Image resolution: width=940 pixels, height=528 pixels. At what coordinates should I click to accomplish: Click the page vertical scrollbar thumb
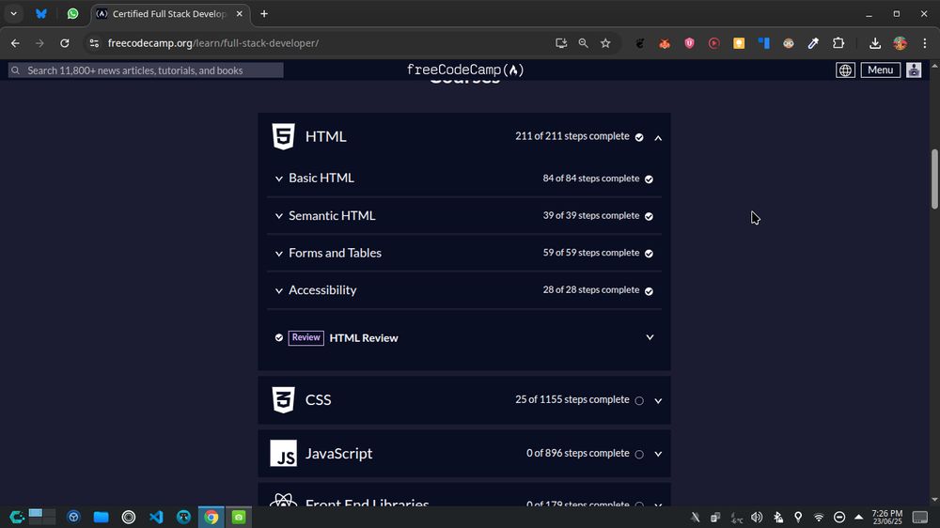(934, 179)
